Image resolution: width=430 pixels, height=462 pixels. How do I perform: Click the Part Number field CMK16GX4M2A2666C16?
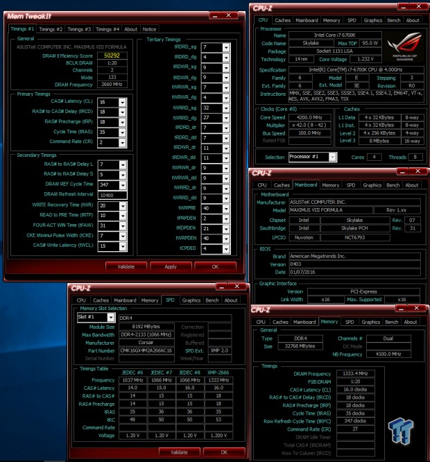146,350
